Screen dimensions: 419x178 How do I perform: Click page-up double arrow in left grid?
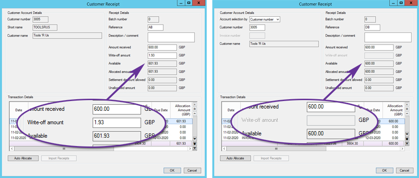tap(195, 109)
